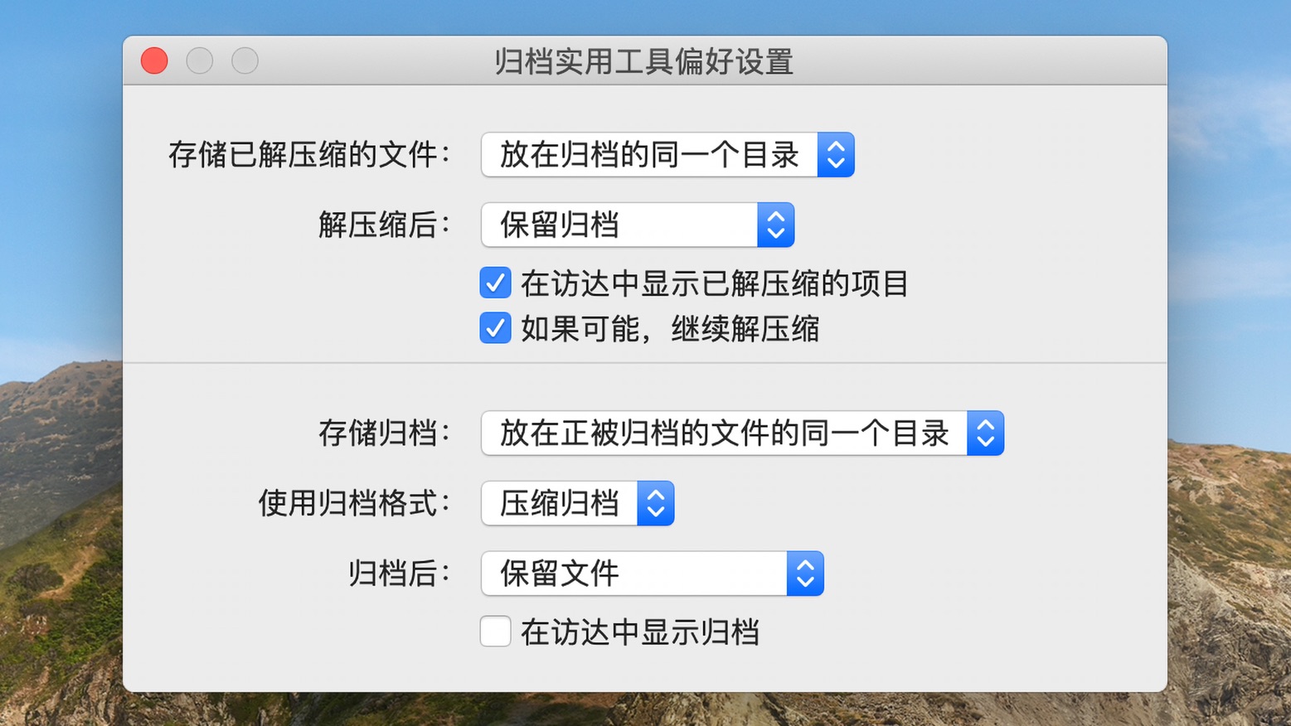Open the 保留归档 popup menu
1291x726 pixels.
(x=638, y=225)
